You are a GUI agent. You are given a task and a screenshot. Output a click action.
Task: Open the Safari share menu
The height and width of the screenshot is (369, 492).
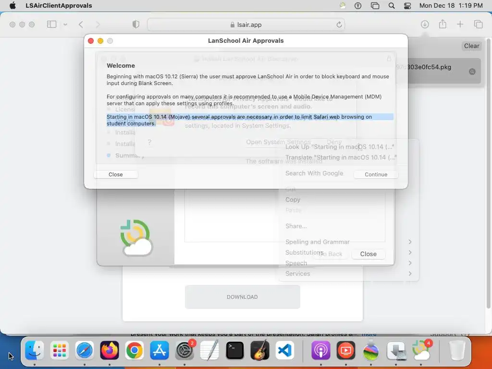point(443,24)
